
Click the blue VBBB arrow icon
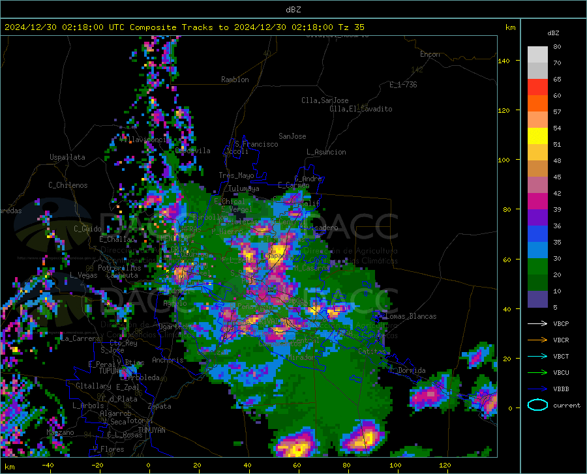(x=537, y=389)
